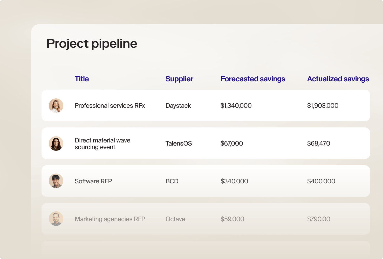Click avatar on Software RFP row
This screenshot has width=383, height=259.
(56, 181)
